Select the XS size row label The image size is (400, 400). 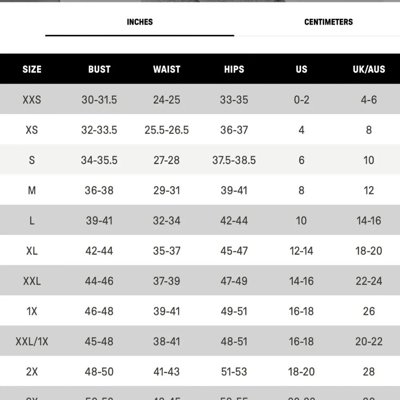tap(32, 130)
